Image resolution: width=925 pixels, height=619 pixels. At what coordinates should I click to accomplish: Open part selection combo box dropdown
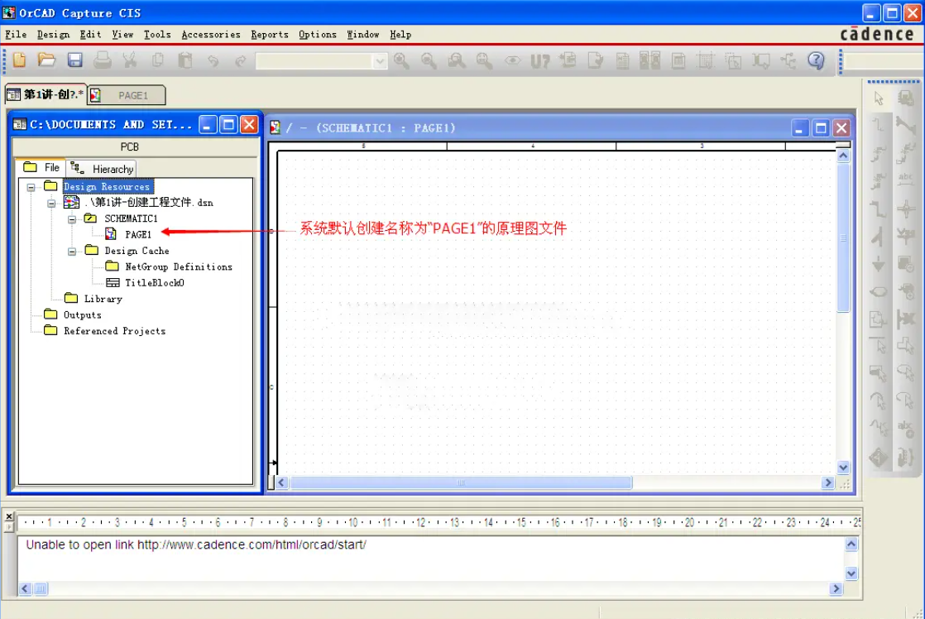(x=380, y=60)
